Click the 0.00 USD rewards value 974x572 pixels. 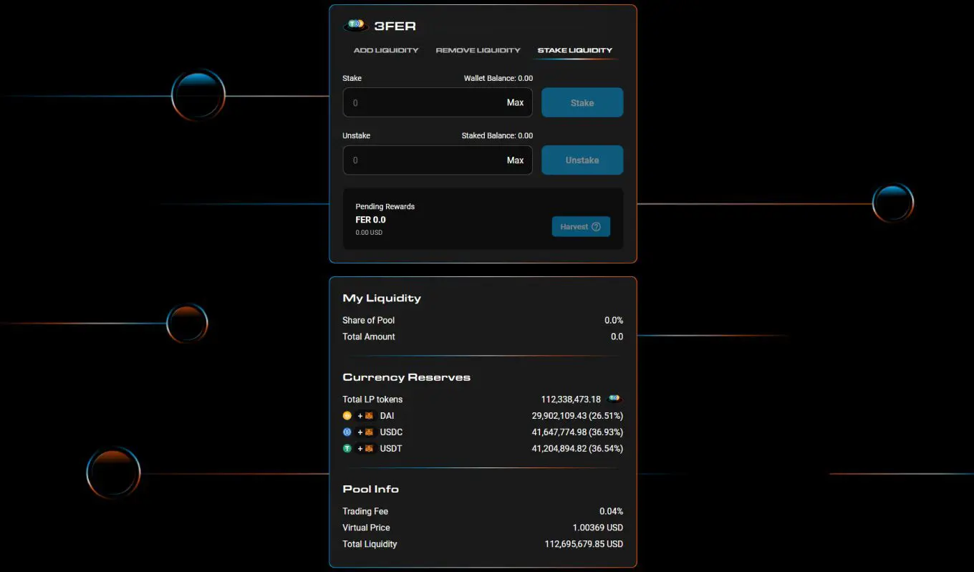pyautogui.click(x=369, y=233)
